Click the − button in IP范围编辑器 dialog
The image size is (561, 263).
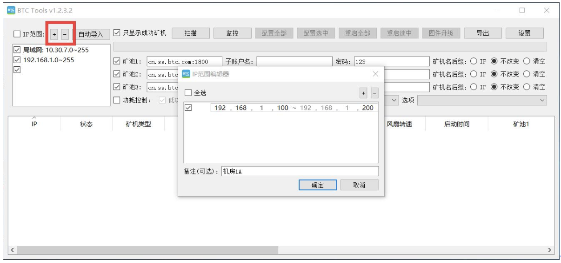point(374,93)
